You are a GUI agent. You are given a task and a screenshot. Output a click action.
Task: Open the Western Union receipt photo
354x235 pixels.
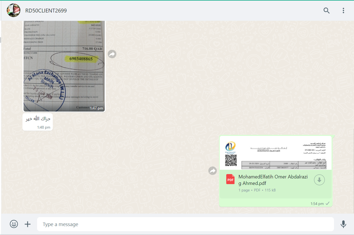tap(64, 66)
